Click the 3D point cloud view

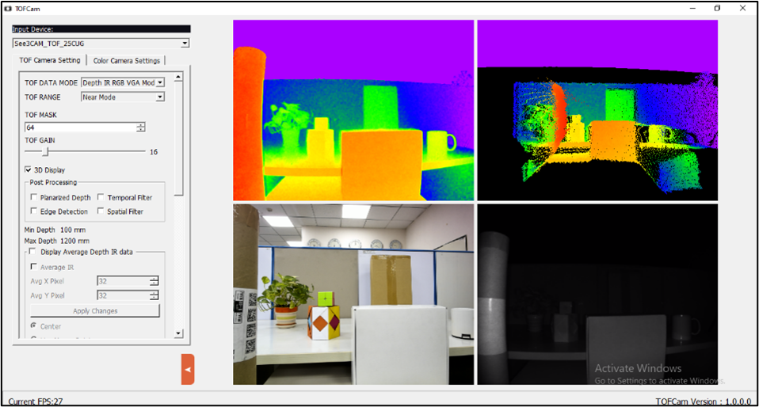pyautogui.click(x=597, y=110)
